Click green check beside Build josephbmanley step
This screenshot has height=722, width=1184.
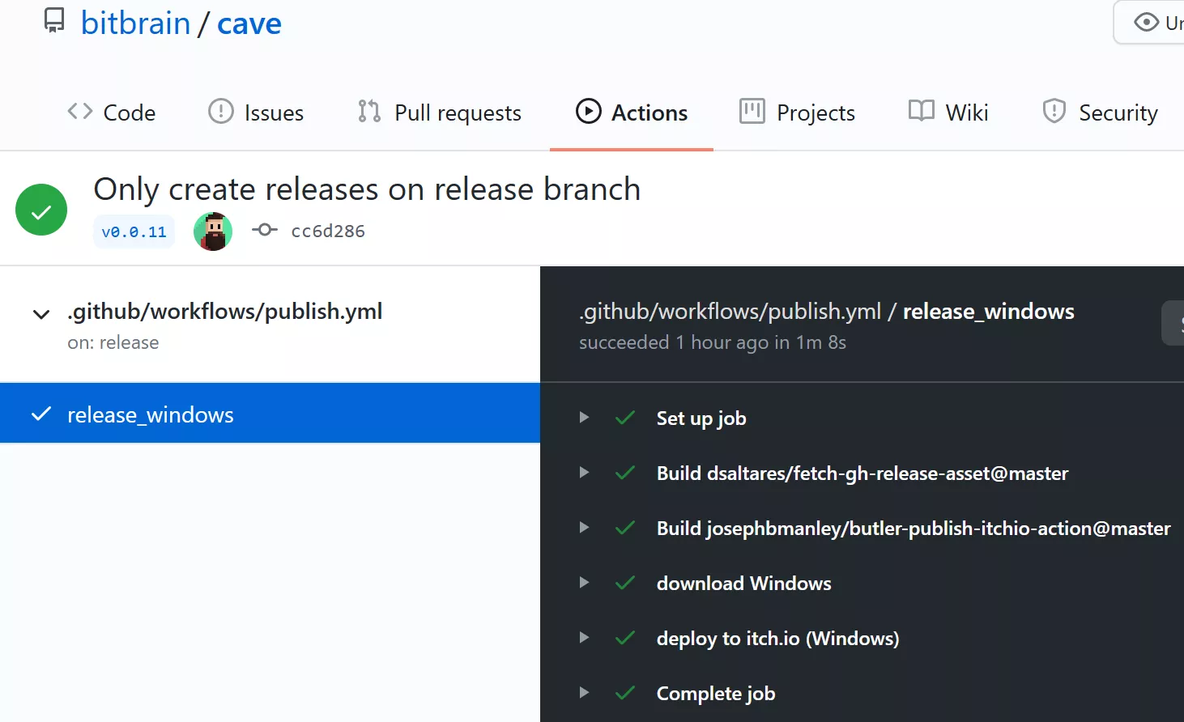point(625,528)
